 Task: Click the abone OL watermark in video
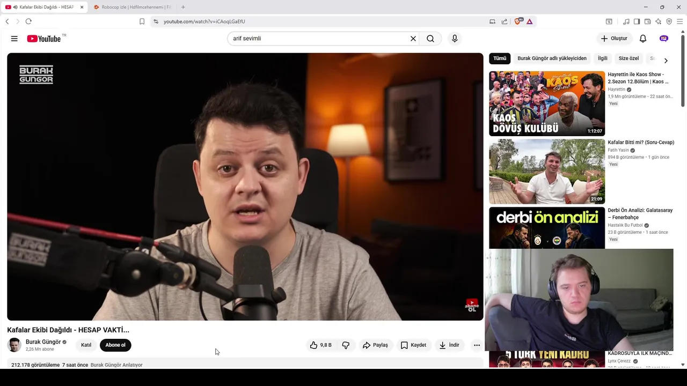pos(472,306)
